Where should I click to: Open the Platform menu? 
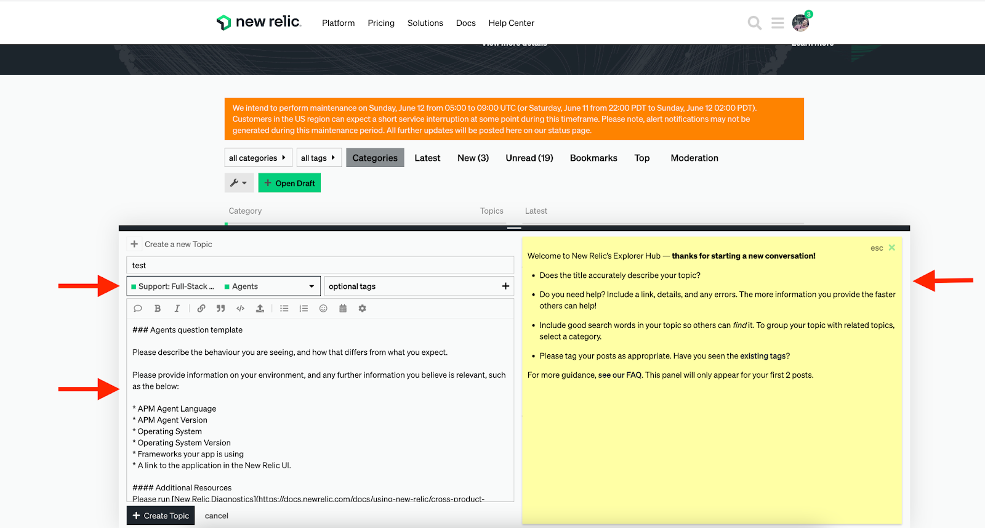pyautogui.click(x=339, y=23)
